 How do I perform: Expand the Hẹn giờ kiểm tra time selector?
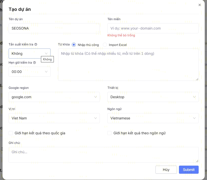click(x=29, y=72)
